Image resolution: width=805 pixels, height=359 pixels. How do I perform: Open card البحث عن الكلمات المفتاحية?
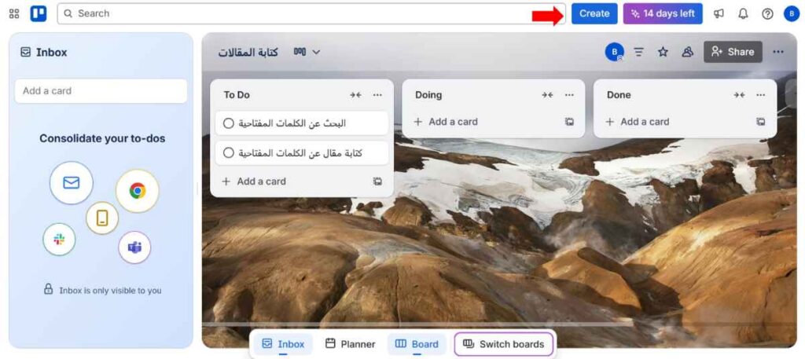pos(302,123)
